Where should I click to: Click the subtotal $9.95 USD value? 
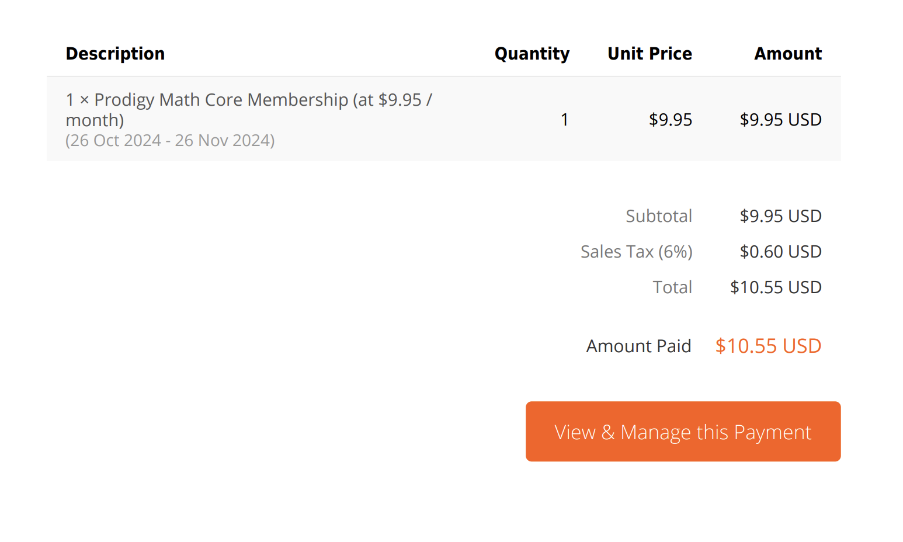[x=780, y=216]
